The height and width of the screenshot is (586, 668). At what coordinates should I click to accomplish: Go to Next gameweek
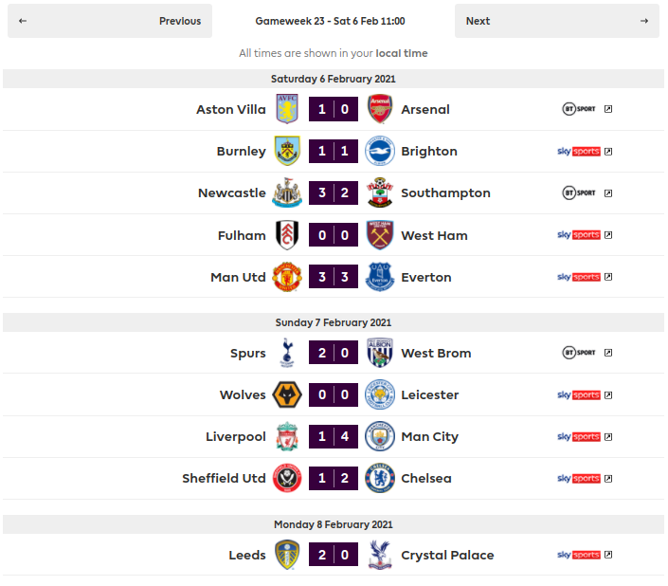[557, 21]
